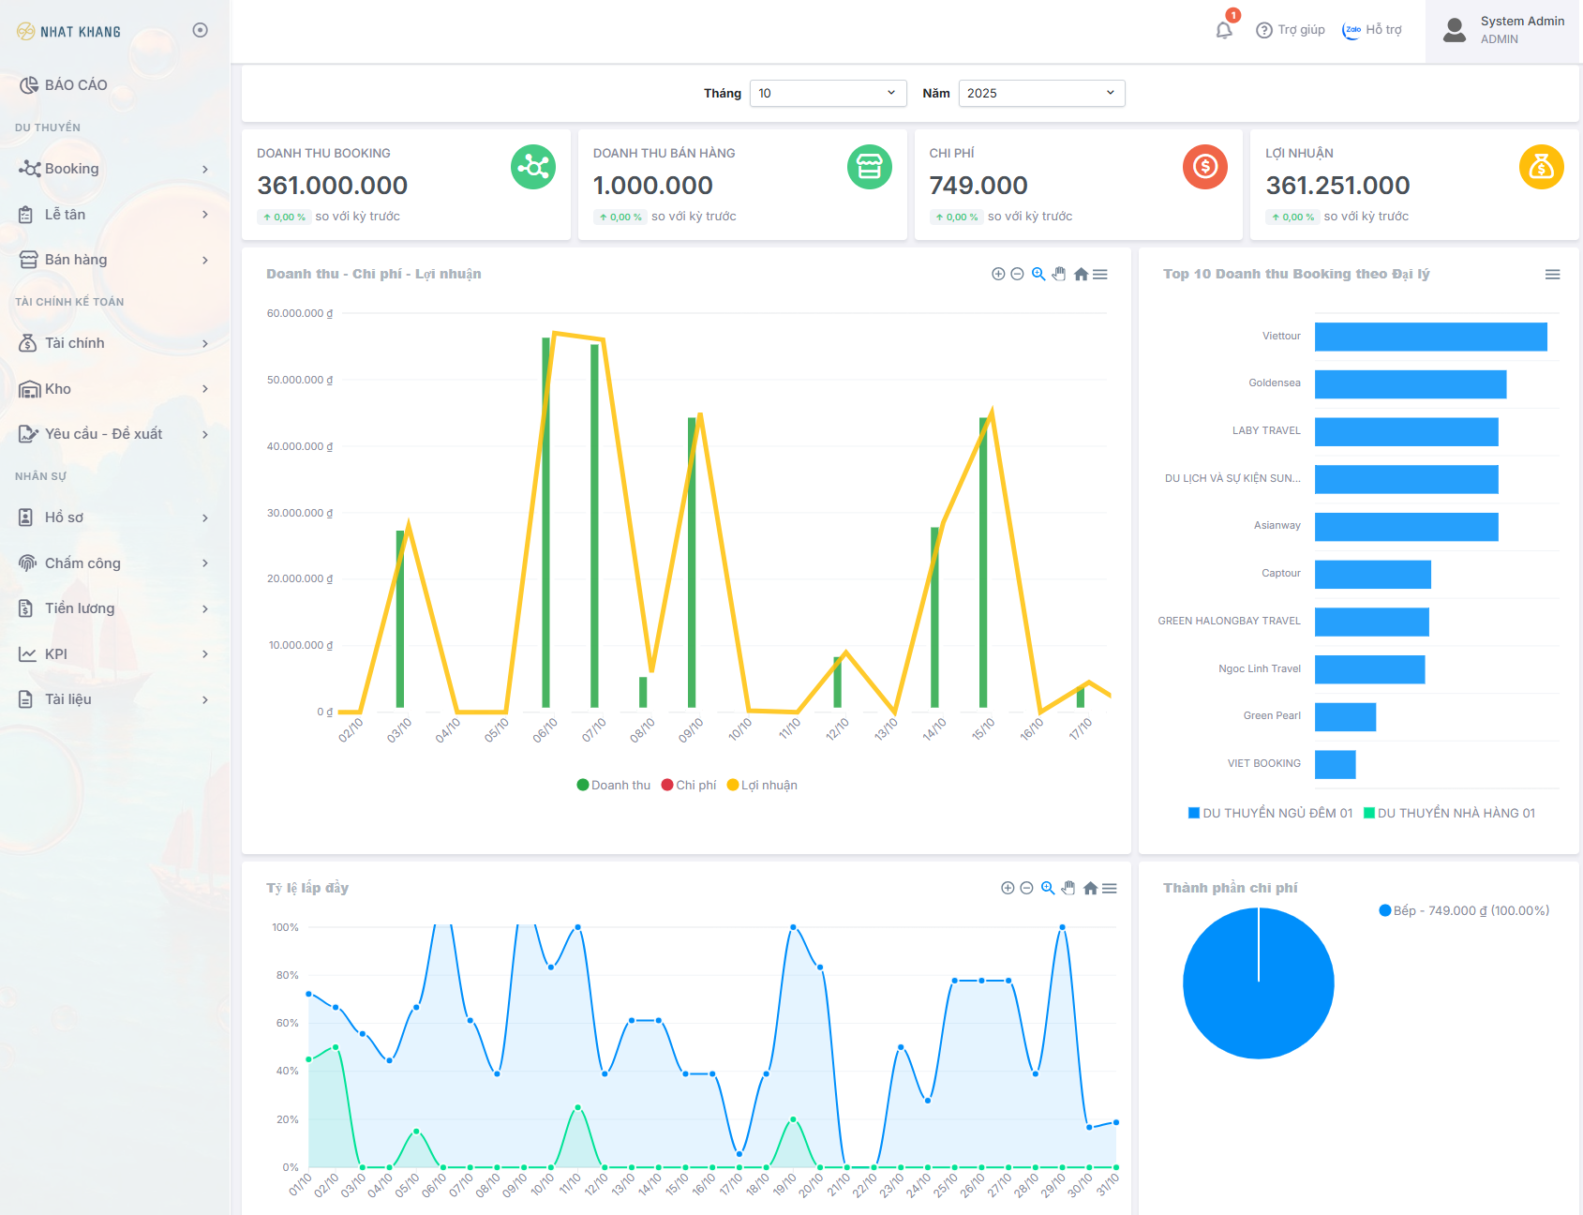Expand the Tiền lương menu item
This screenshot has height=1215, width=1583.
(112, 608)
